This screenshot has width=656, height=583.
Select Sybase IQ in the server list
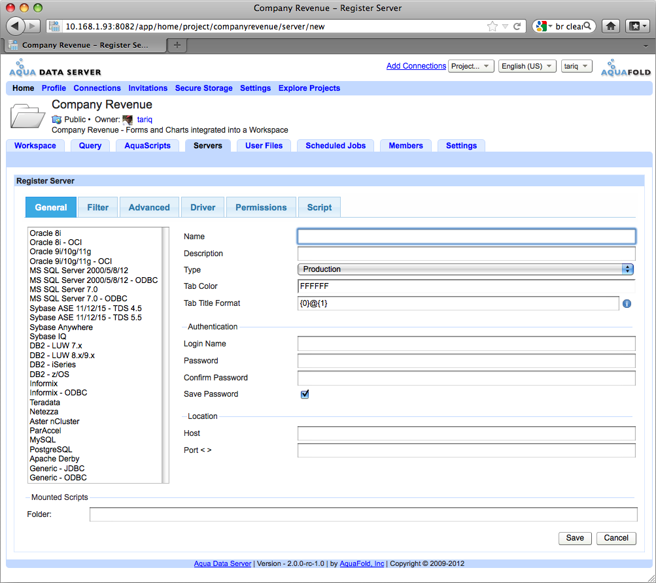[x=48, y=337]
